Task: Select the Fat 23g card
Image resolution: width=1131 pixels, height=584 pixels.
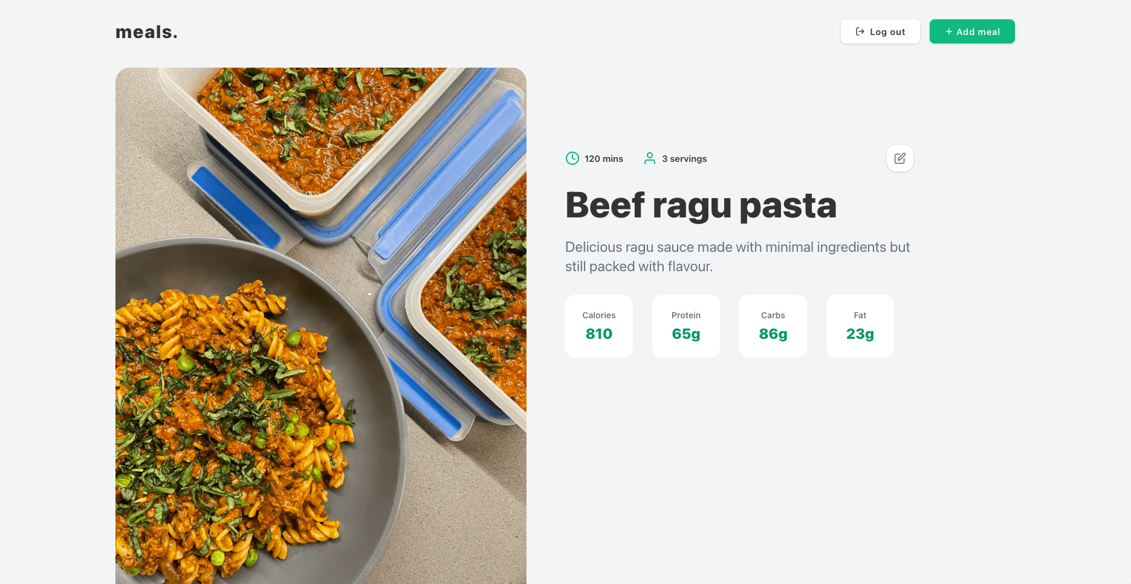Action: [x=860, y=326]
